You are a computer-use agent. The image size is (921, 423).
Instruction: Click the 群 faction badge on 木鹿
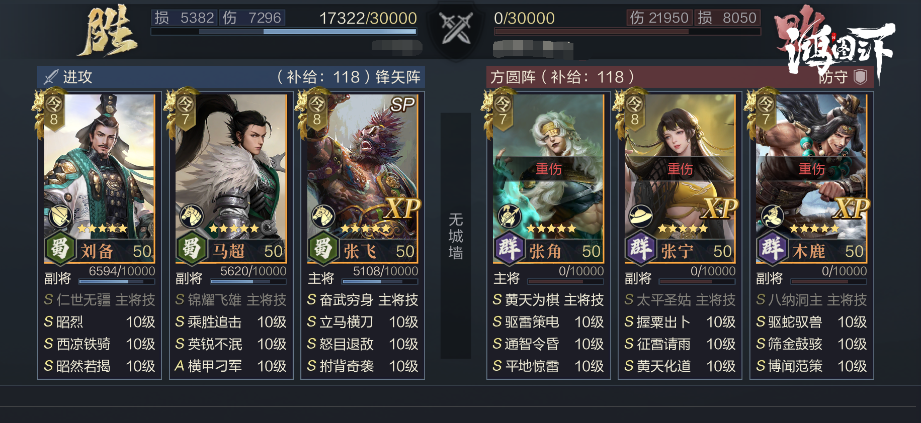coord(772,249)
